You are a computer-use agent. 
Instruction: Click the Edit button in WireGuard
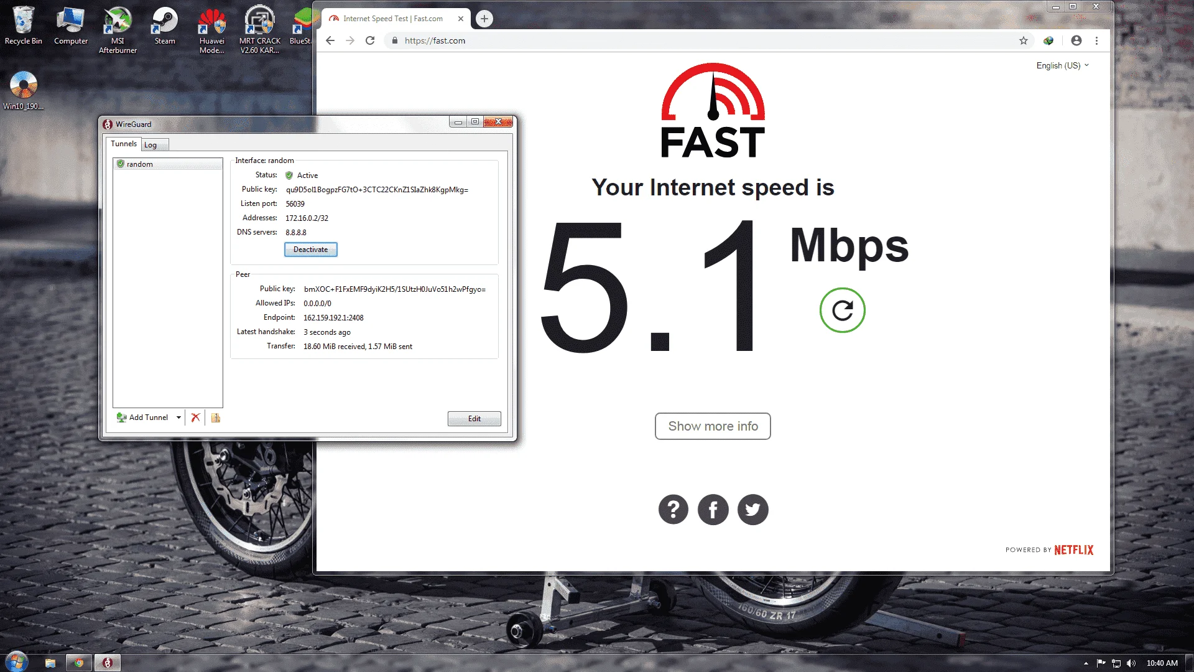[474, 419]
